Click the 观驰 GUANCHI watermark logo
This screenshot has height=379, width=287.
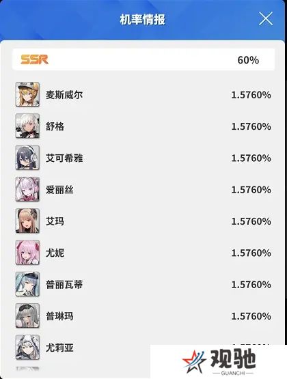click(219, 362)
